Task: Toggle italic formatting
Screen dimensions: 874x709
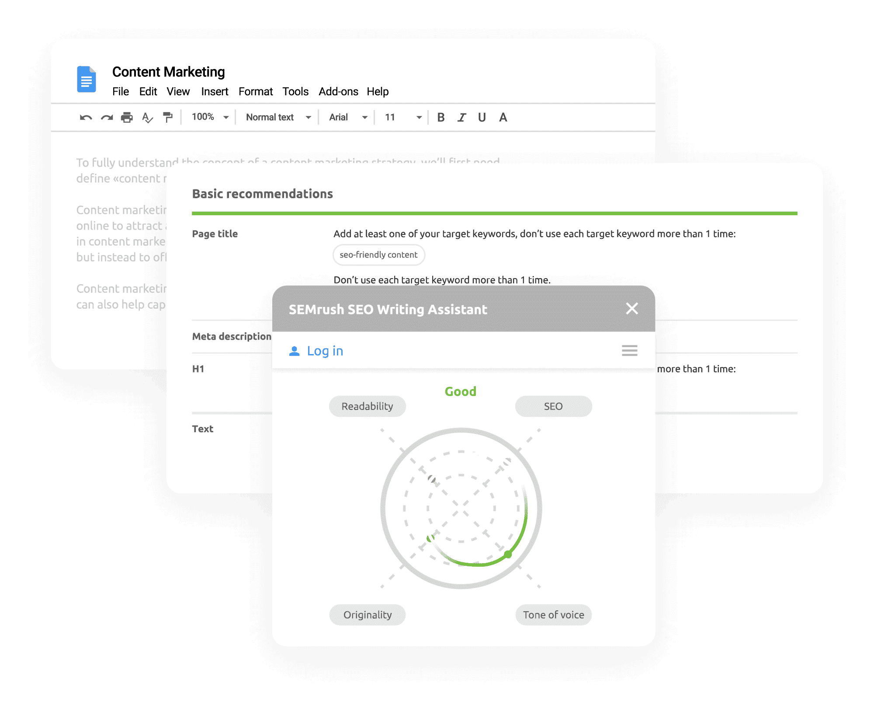Action: 461,117
